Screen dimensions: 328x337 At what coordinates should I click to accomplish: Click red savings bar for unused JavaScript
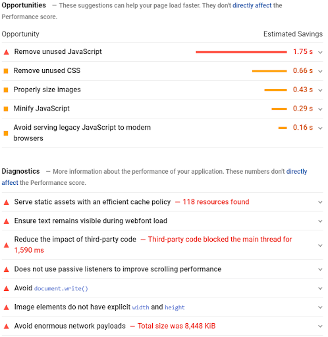coord(241,52)
